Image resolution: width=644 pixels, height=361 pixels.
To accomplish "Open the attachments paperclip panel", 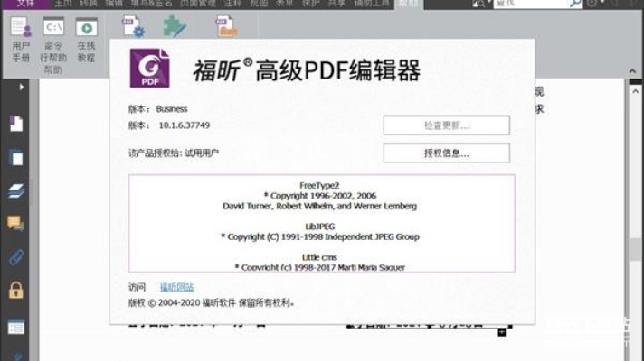I will tap(16, 257).
